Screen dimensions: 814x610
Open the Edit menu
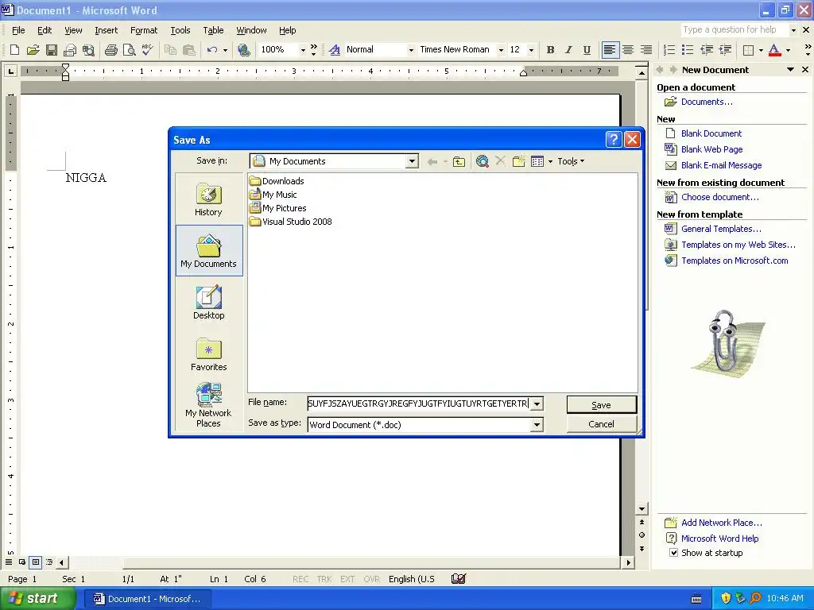coord(45,30)
